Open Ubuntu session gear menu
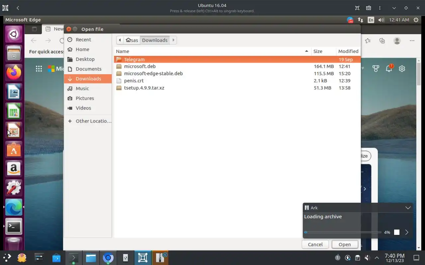Viewport: 425px width, 265px height. point(416,20)
